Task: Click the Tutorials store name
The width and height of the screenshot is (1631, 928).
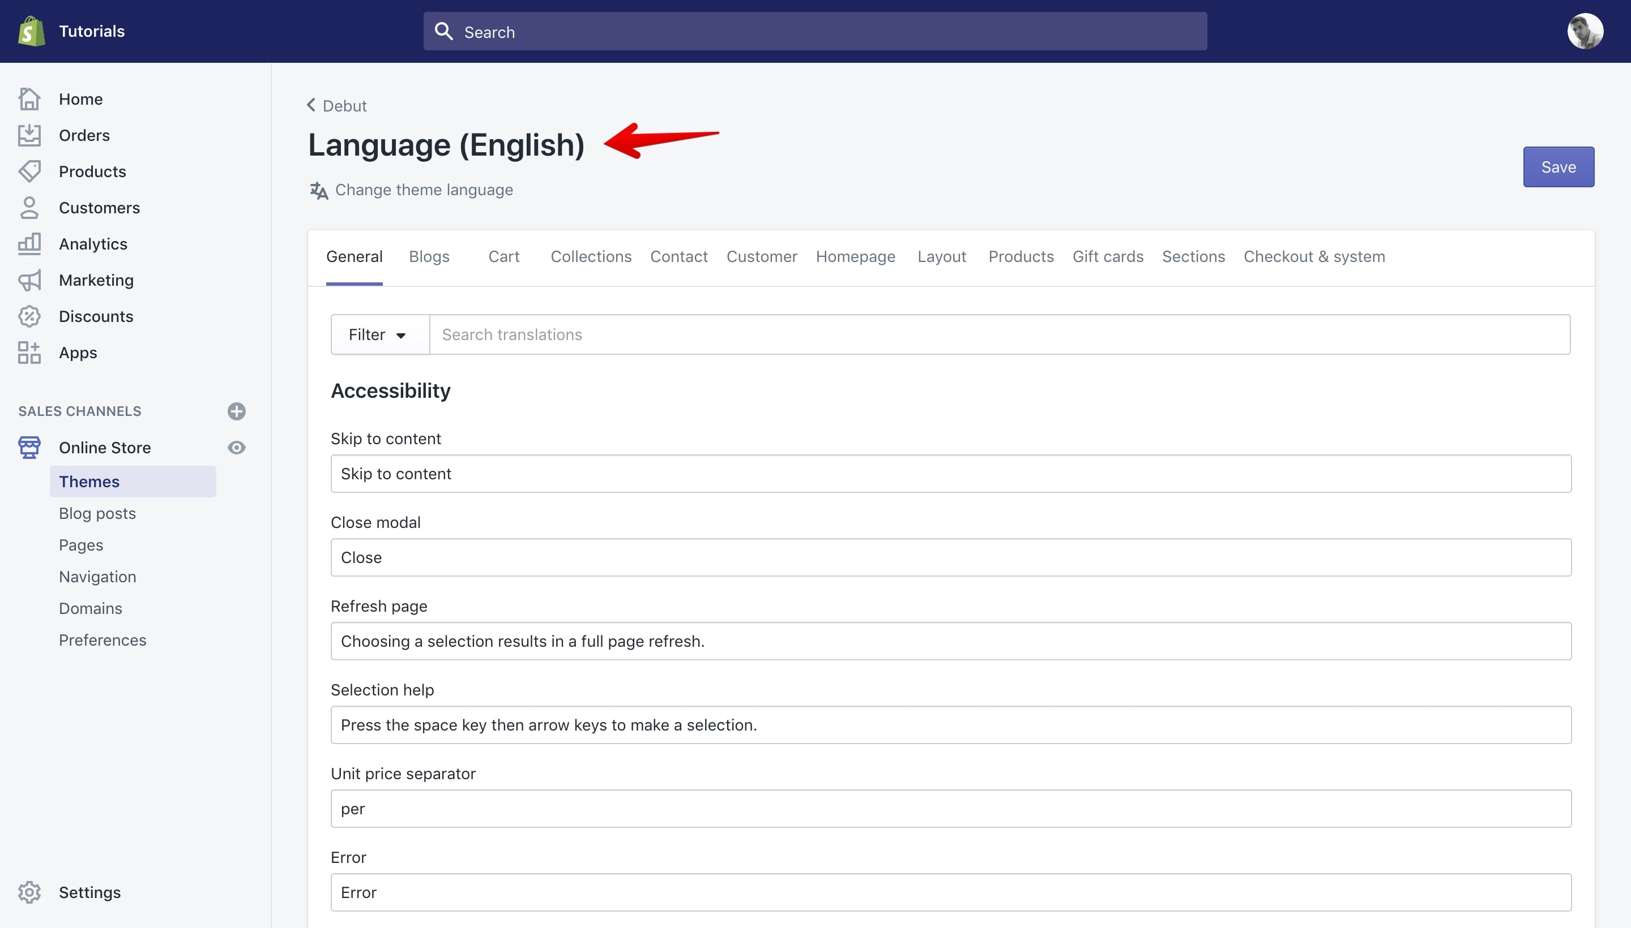Action: pos(92,31)
